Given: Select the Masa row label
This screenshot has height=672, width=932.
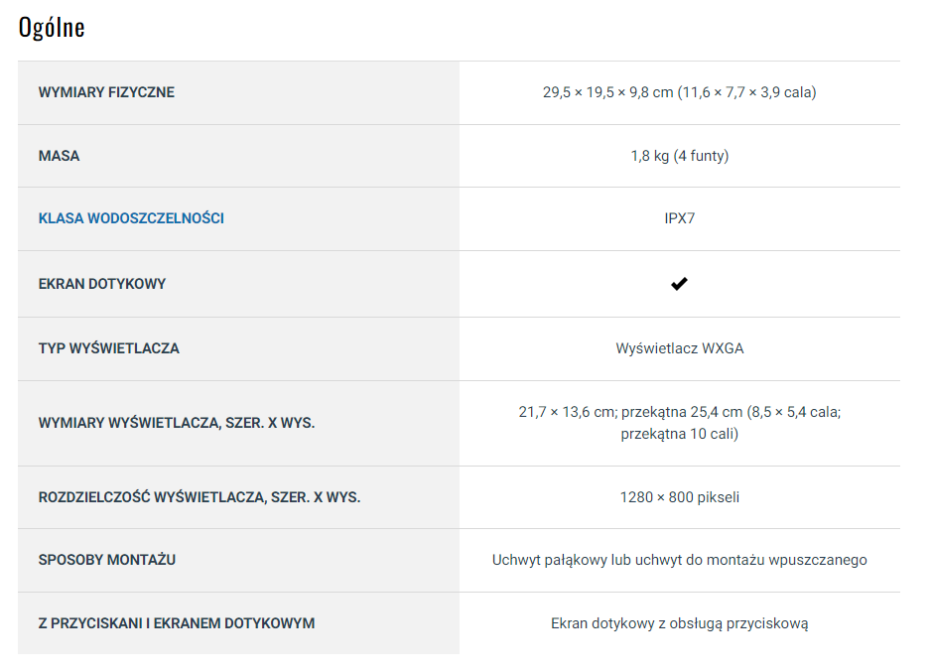Looking at the screenshot, I should coord(59,156).
